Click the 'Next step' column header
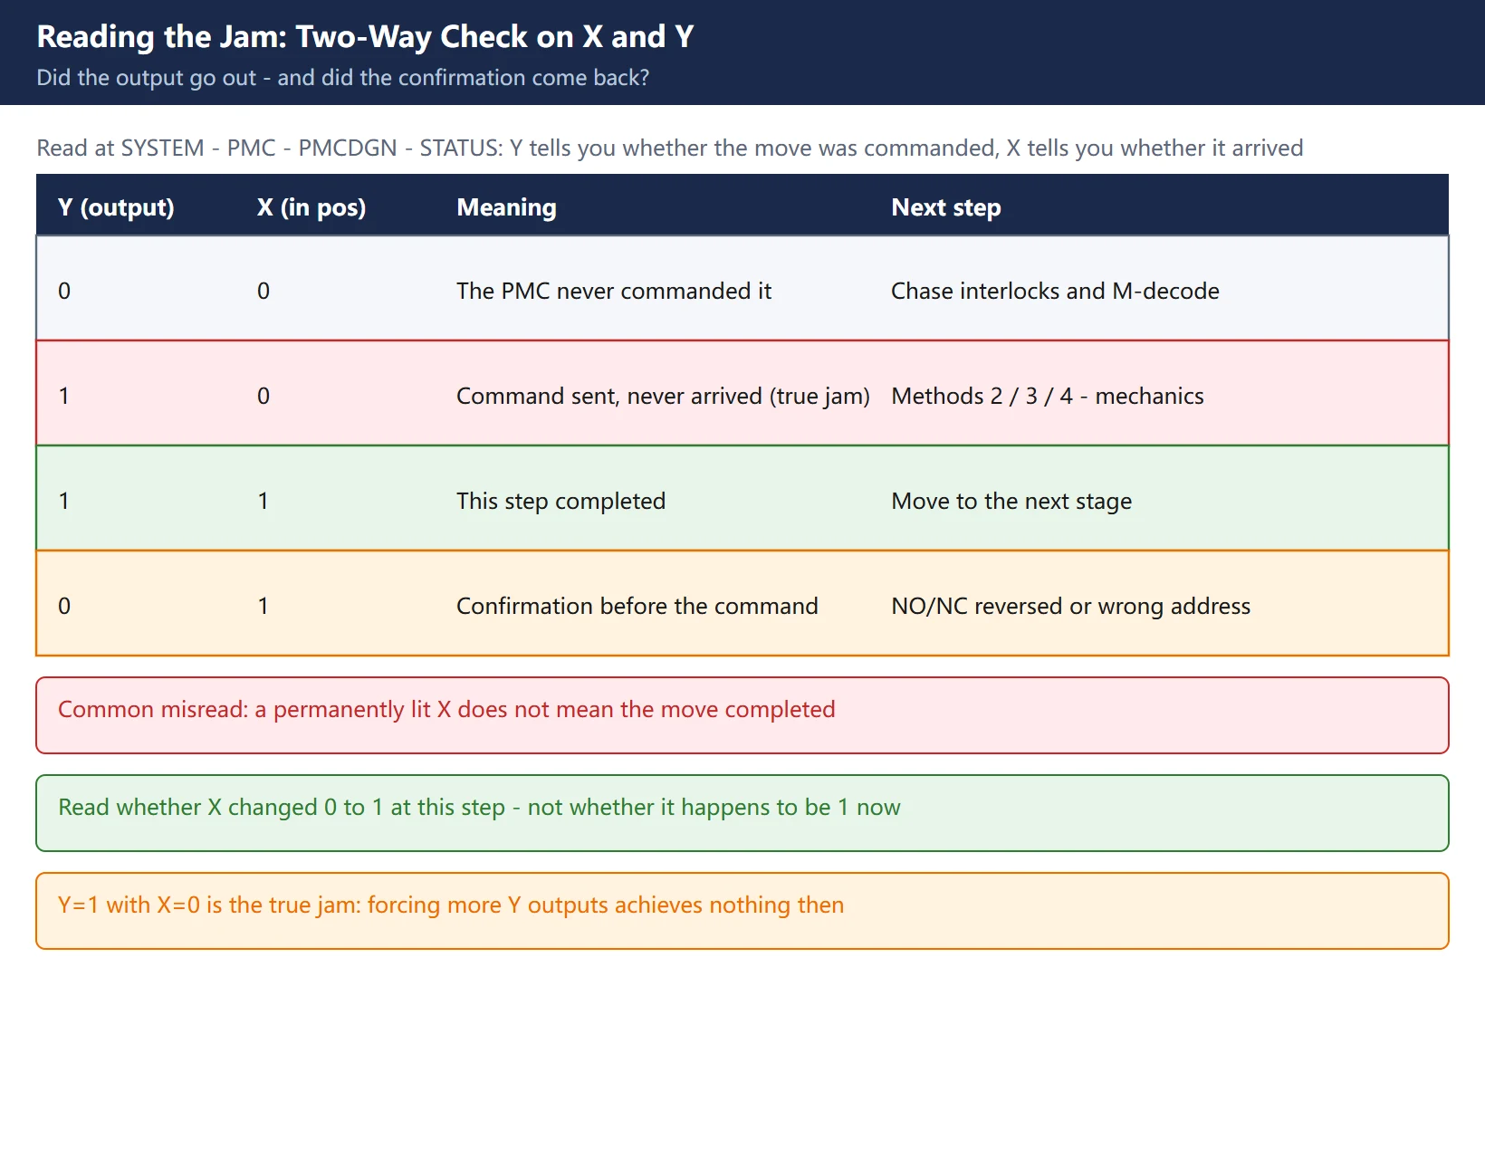1485x1159 pixels. pos(946,207)
